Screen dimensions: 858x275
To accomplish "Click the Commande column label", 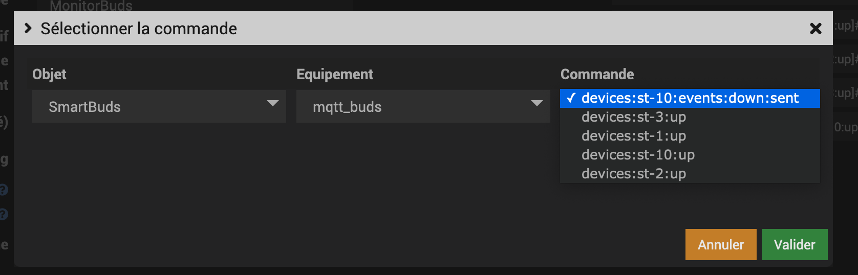I will (597, 75).
